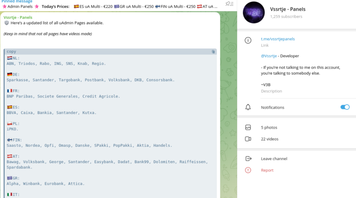Click the Italian flag before IT:
Viewport: 356px width, 198px height.
(x=9, y=194)
